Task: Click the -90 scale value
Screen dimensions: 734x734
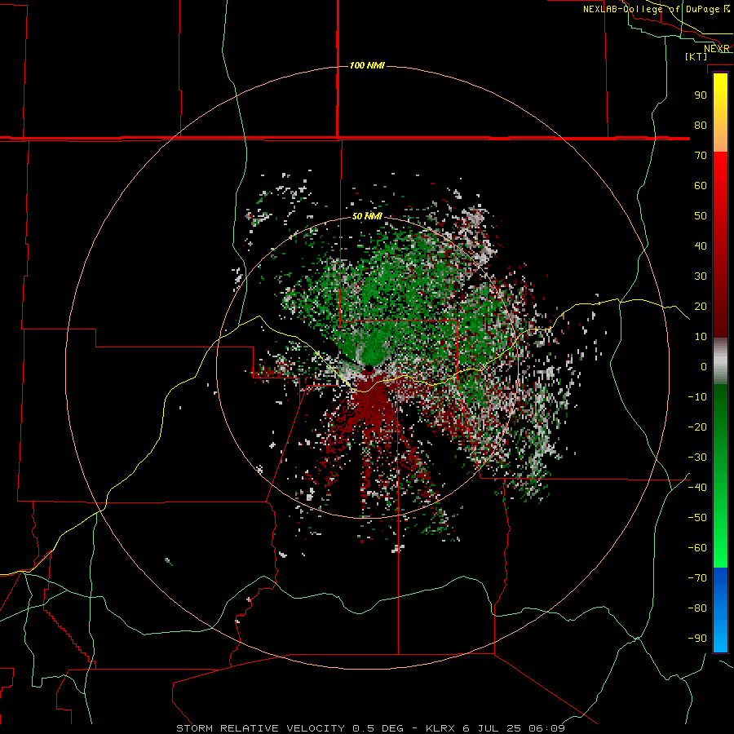Action: coord(697,639)
